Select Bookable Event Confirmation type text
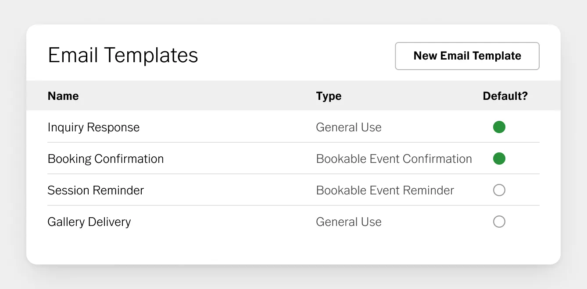 (x=394, y=159)
